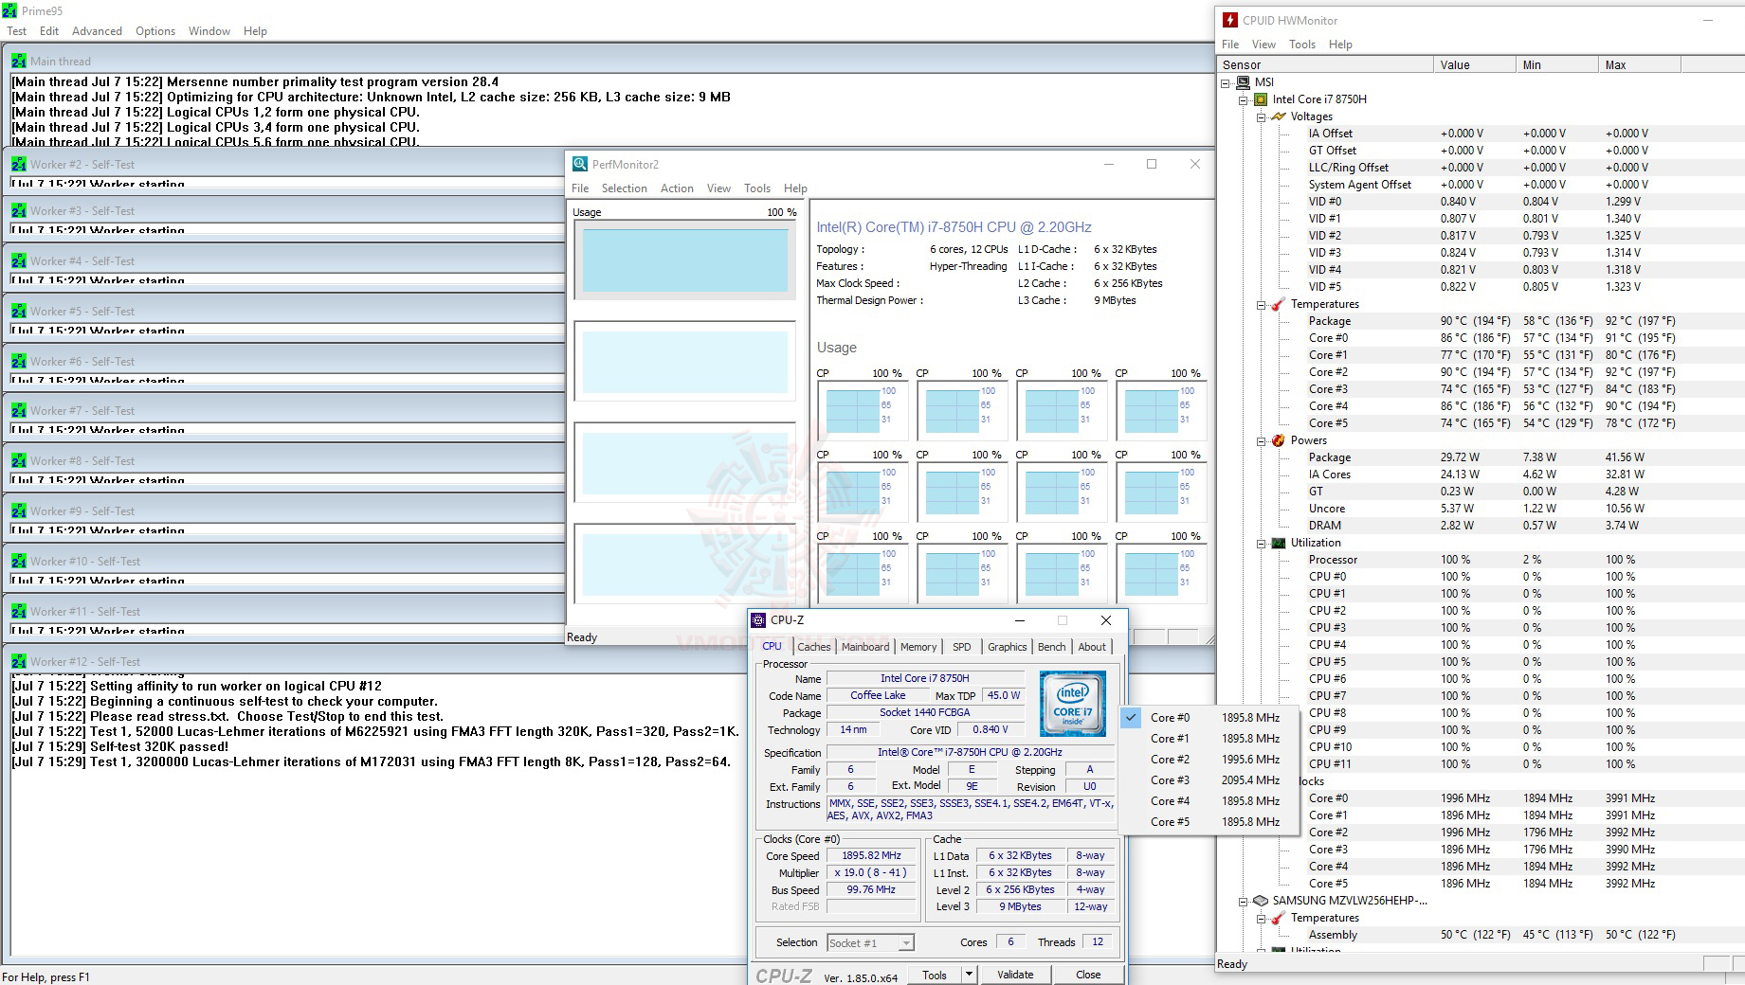1745x985 pixels.
Task: Click the Value column header in HWMonitor
Action: tap(1474, 65)
